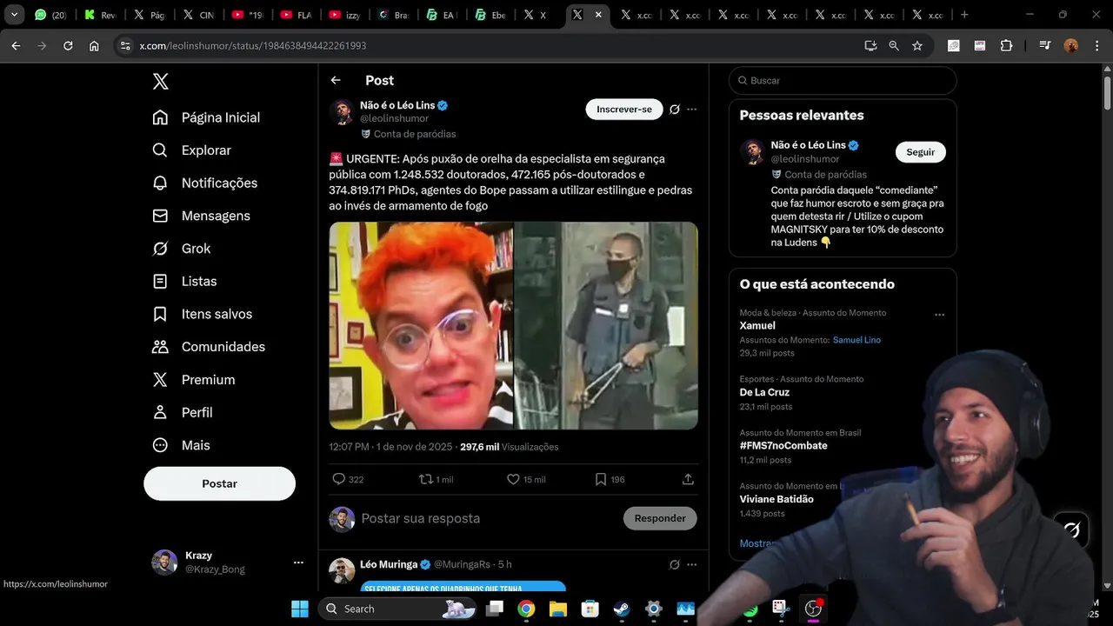
Task: Open Notificações in the sidebar
Action: coord(205,183)
